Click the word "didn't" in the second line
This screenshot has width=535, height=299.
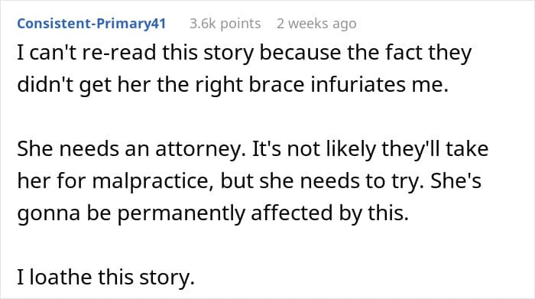(45, 84)
